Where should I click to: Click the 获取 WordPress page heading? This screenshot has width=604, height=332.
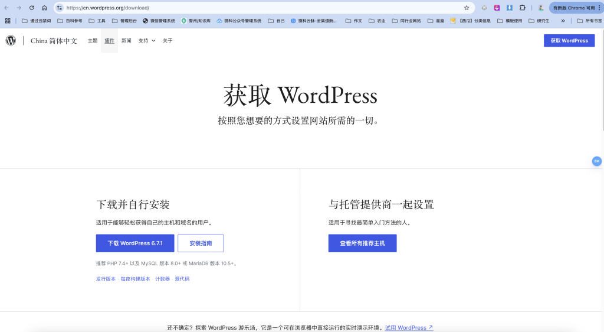pyautogui.click(x=300, y=96)
